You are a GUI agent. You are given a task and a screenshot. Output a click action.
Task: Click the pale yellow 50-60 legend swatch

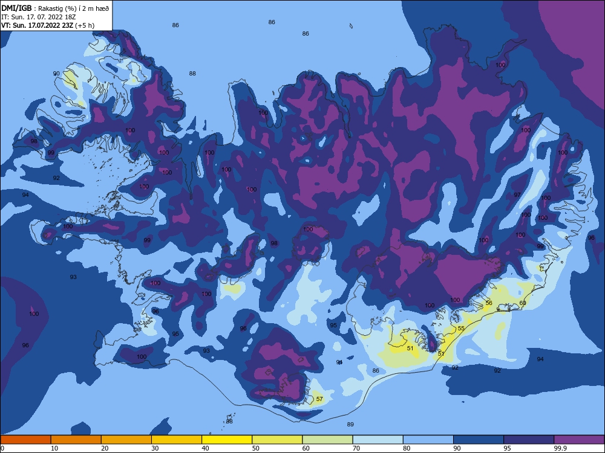click(277, 440)
